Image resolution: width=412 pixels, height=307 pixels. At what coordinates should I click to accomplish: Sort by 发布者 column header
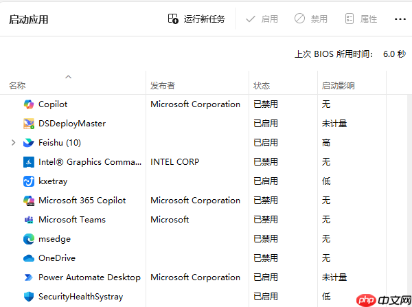click(x=163, y=86)
